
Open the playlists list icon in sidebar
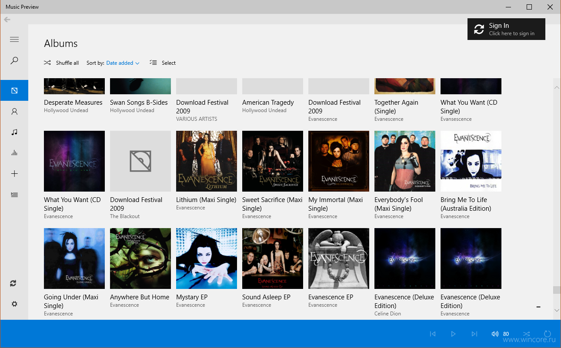pyautogui.click(x=14, y=195)
